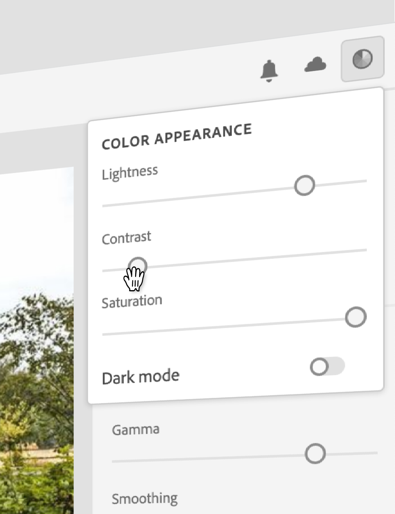Click the right end of the Contrast track
The width and height of the screenshot is (395, 514).
pyautogui.click(x=363, y=250)
